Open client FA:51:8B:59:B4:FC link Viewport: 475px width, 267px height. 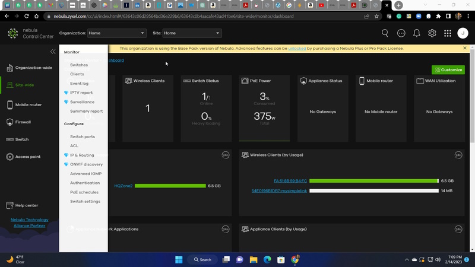(290, 181)
